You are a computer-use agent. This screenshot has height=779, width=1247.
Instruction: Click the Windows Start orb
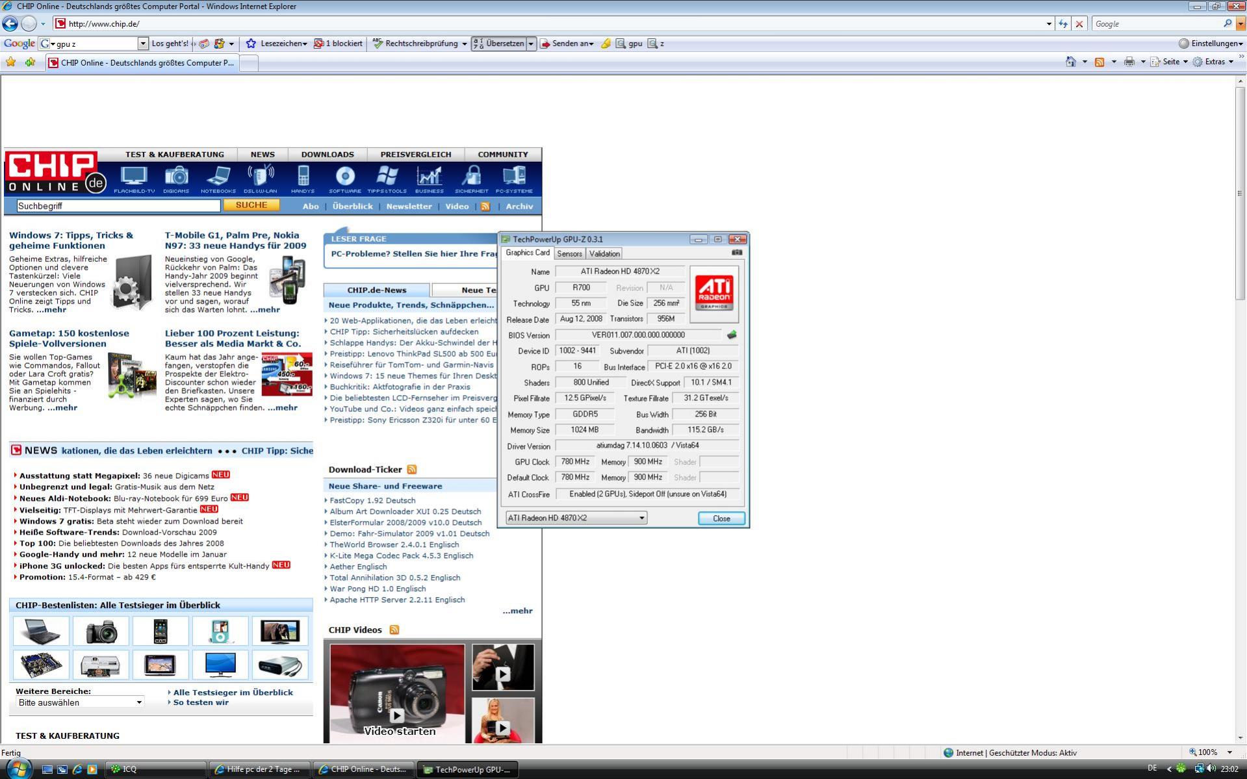point(19,769)
